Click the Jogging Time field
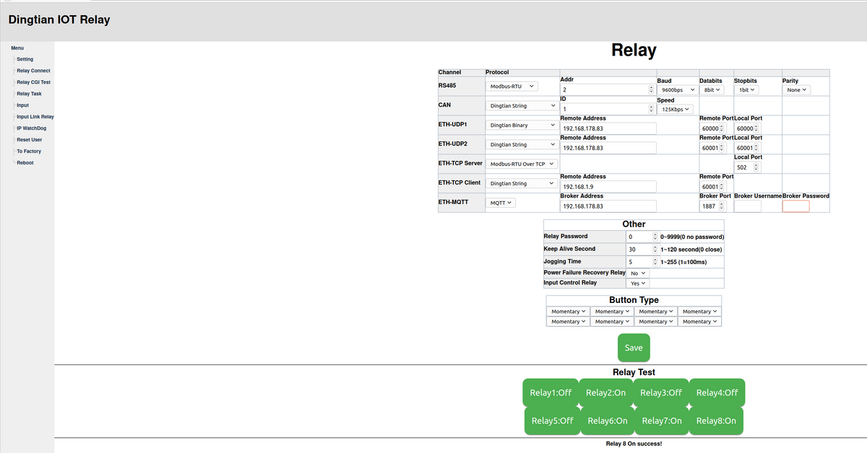 tap(643, 261)
